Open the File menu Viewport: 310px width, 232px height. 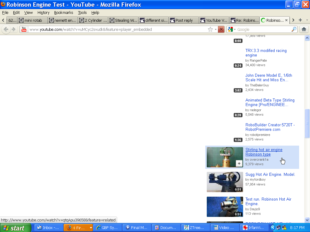point(5,13)
